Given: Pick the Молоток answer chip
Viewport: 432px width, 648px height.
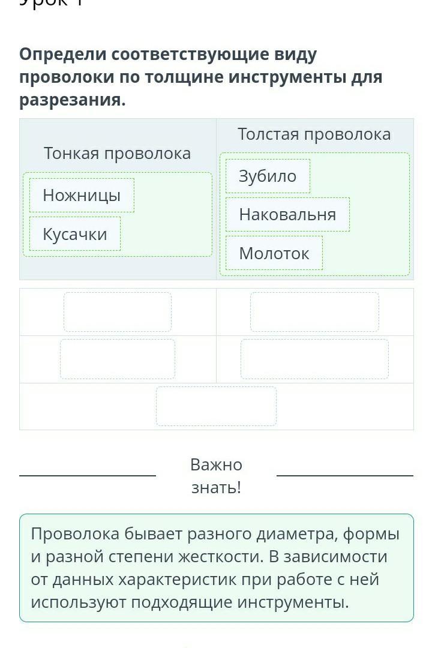Looking at the screenshot, I should 274,253.
